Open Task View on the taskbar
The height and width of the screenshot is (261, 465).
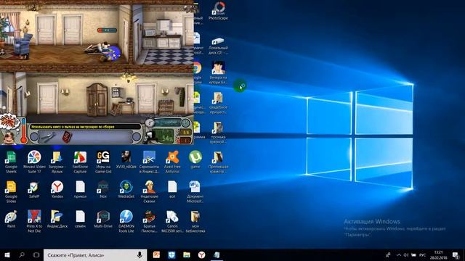pos(36,254)
